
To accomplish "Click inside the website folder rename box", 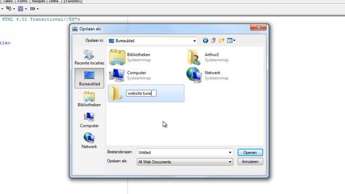I will [x=141, y=93].
